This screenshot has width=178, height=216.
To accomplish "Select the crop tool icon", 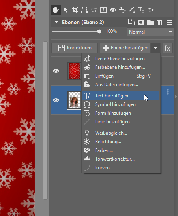I will (x=75, y=10).
